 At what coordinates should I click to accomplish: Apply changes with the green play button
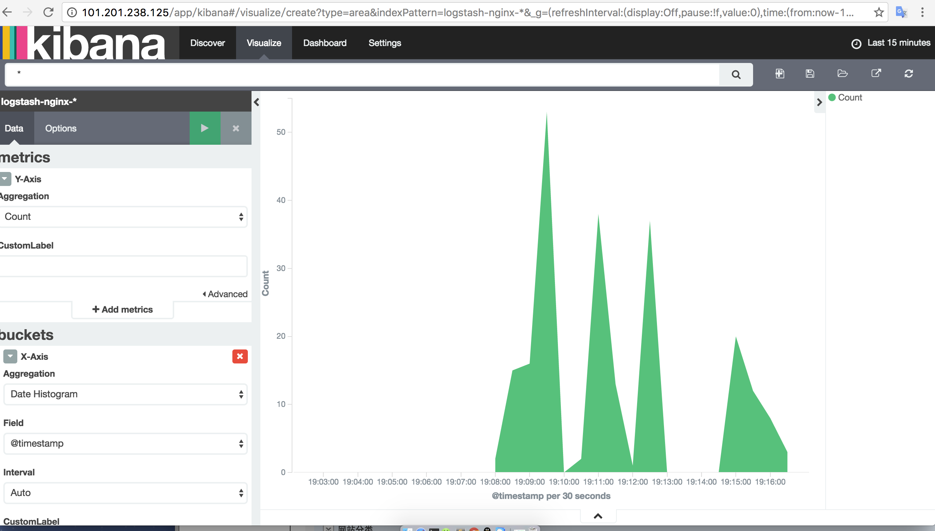(x=205, y=128)
